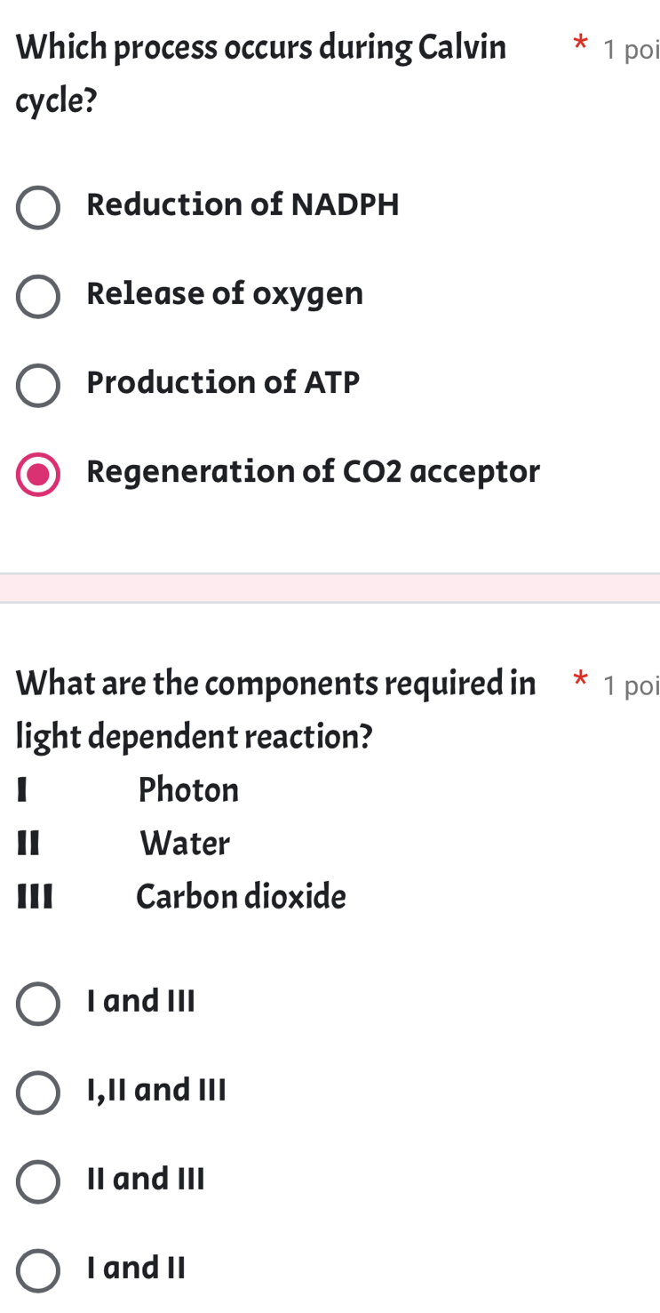Click the Carbon dioxide list item text
660x1313 pixels.
(240, 896)
